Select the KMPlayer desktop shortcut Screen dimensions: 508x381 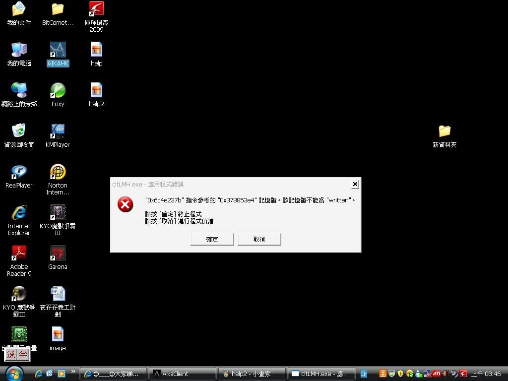pos(58,131)
